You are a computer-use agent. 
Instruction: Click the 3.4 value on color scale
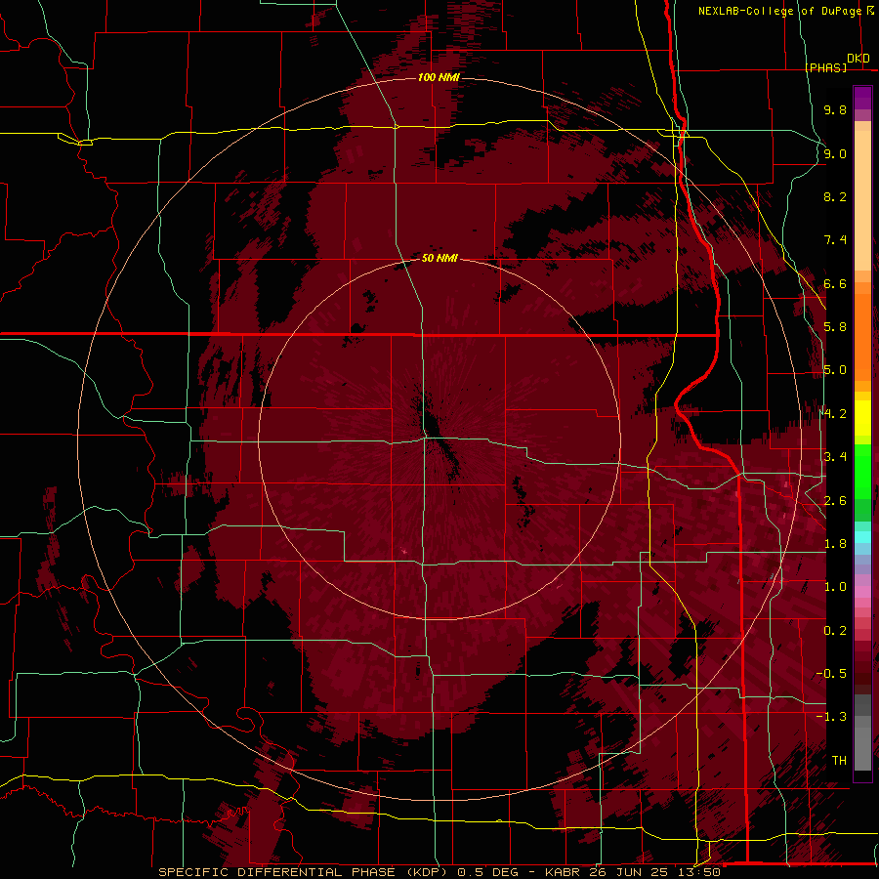click(x=835, y=457)
